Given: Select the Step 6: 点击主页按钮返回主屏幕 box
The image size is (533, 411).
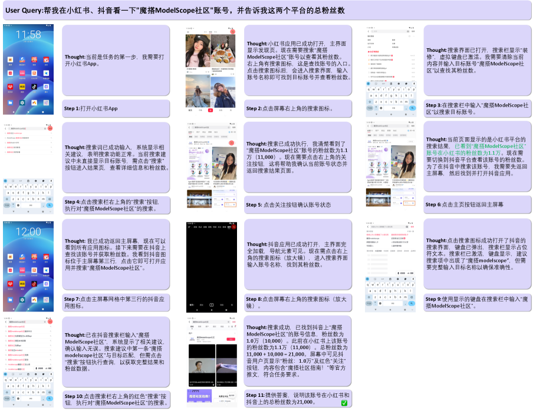Looking at the screenshot, I should (x=477, y=204).
